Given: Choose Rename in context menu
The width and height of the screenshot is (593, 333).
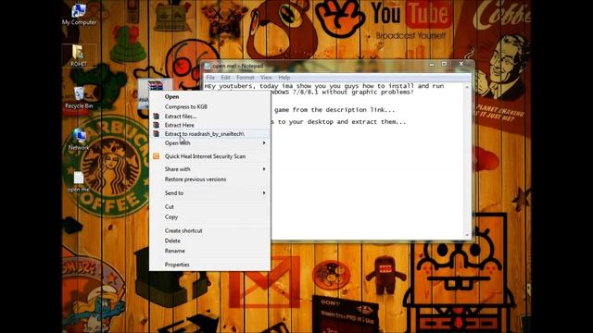Looking at the screenshot, I should (x=210, y=251).
